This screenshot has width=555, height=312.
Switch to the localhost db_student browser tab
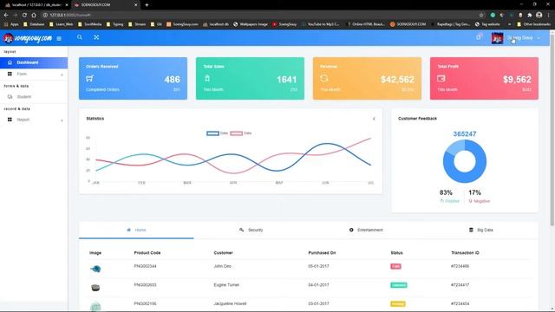[36, 5]
